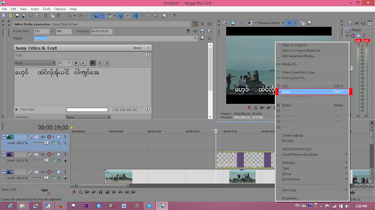
Task: Adjust the Level slider on track 3
Action: (x=46, y=178)
